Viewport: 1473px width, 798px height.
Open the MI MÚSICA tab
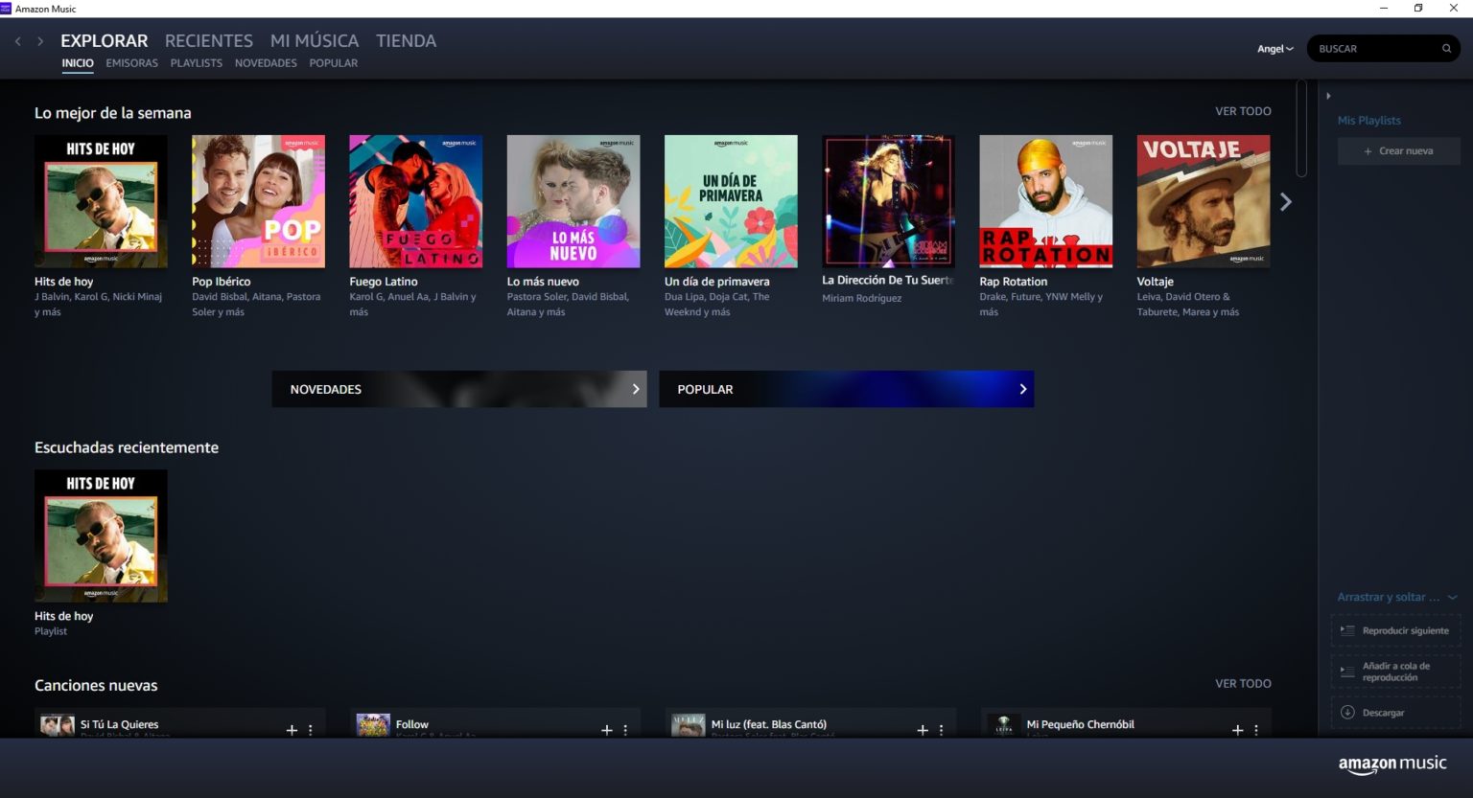(315, 41)
